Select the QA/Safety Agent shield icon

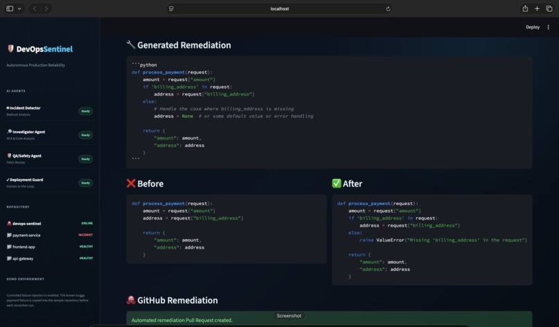(9, 155)
